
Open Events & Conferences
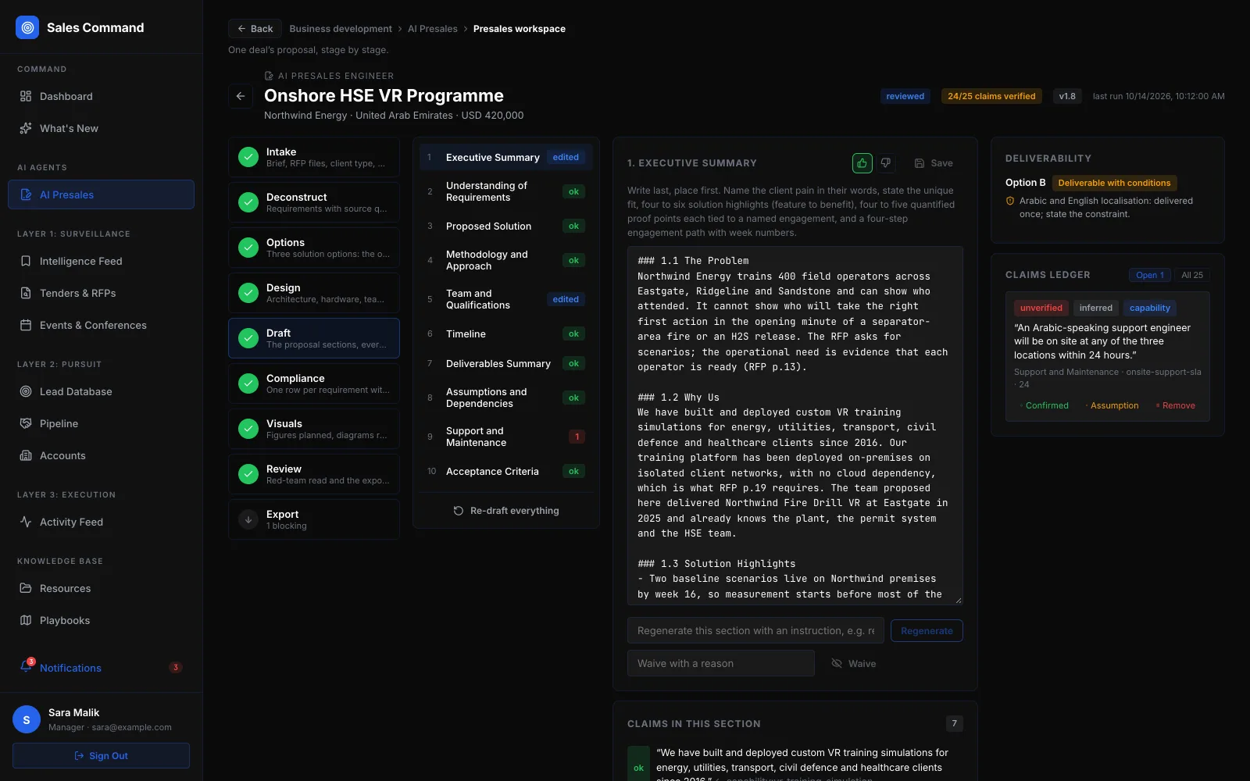click(101, 325)
